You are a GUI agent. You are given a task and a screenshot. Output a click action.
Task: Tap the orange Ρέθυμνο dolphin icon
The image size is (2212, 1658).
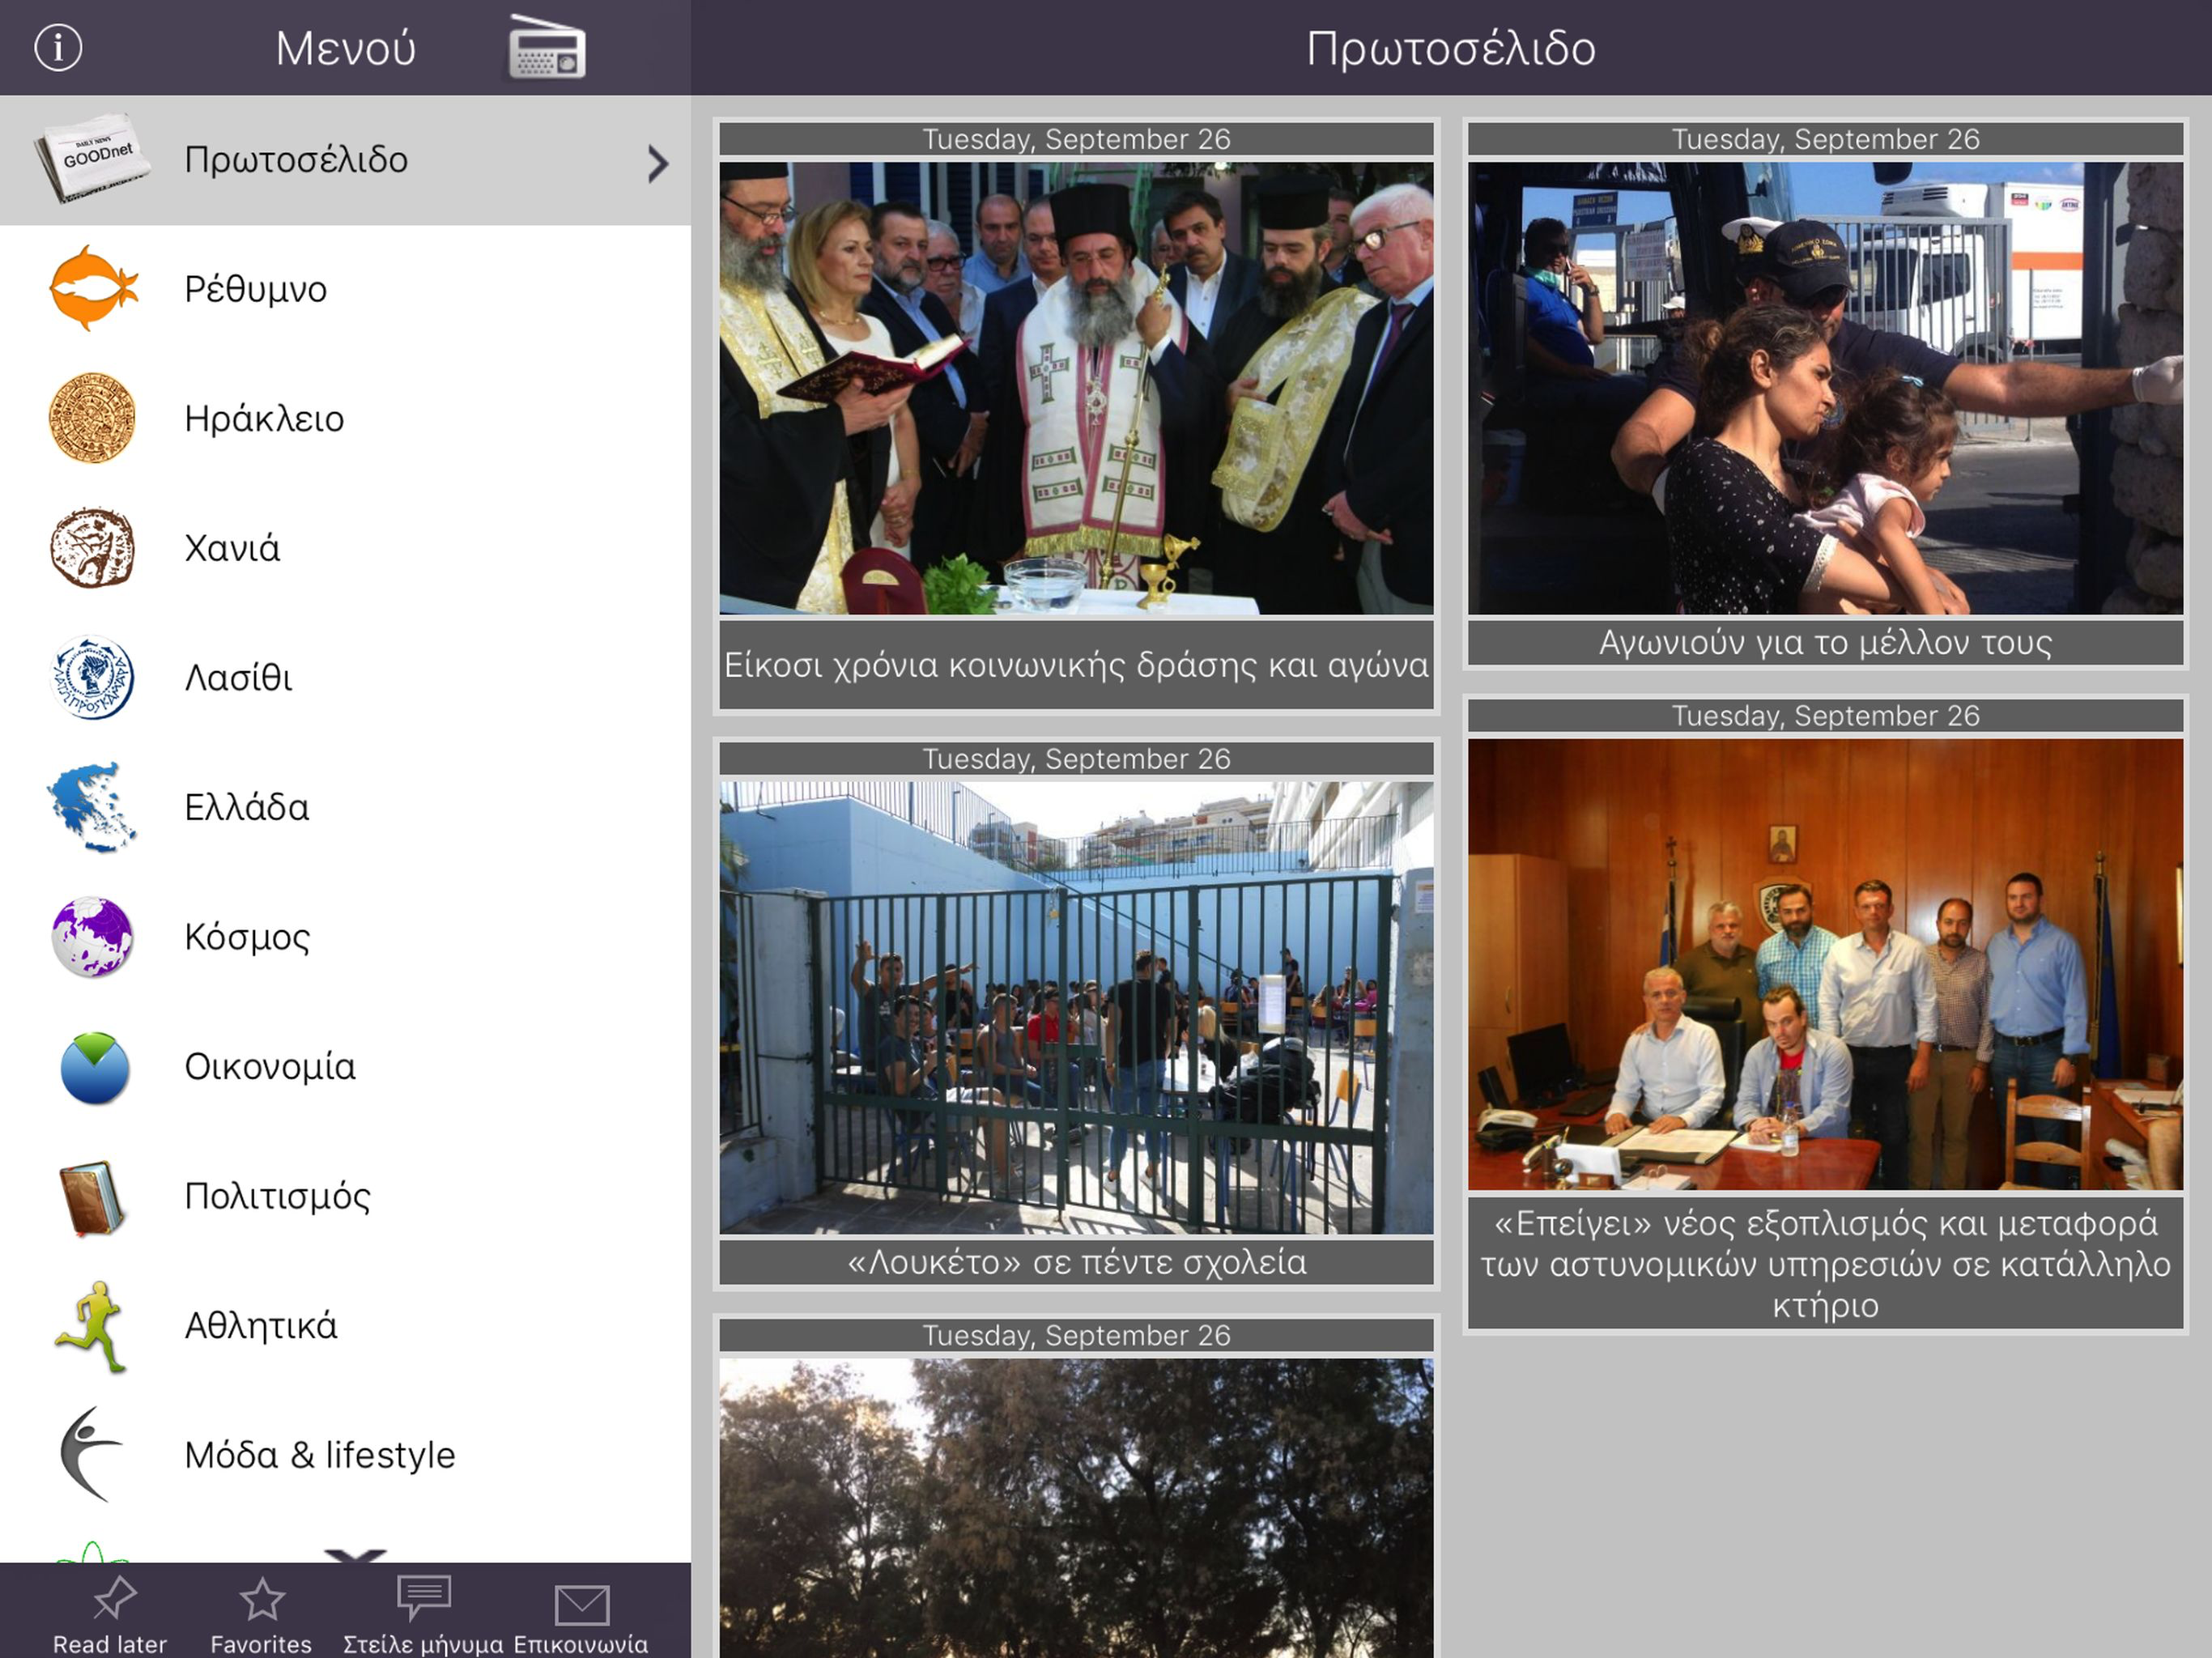[93, 288]
